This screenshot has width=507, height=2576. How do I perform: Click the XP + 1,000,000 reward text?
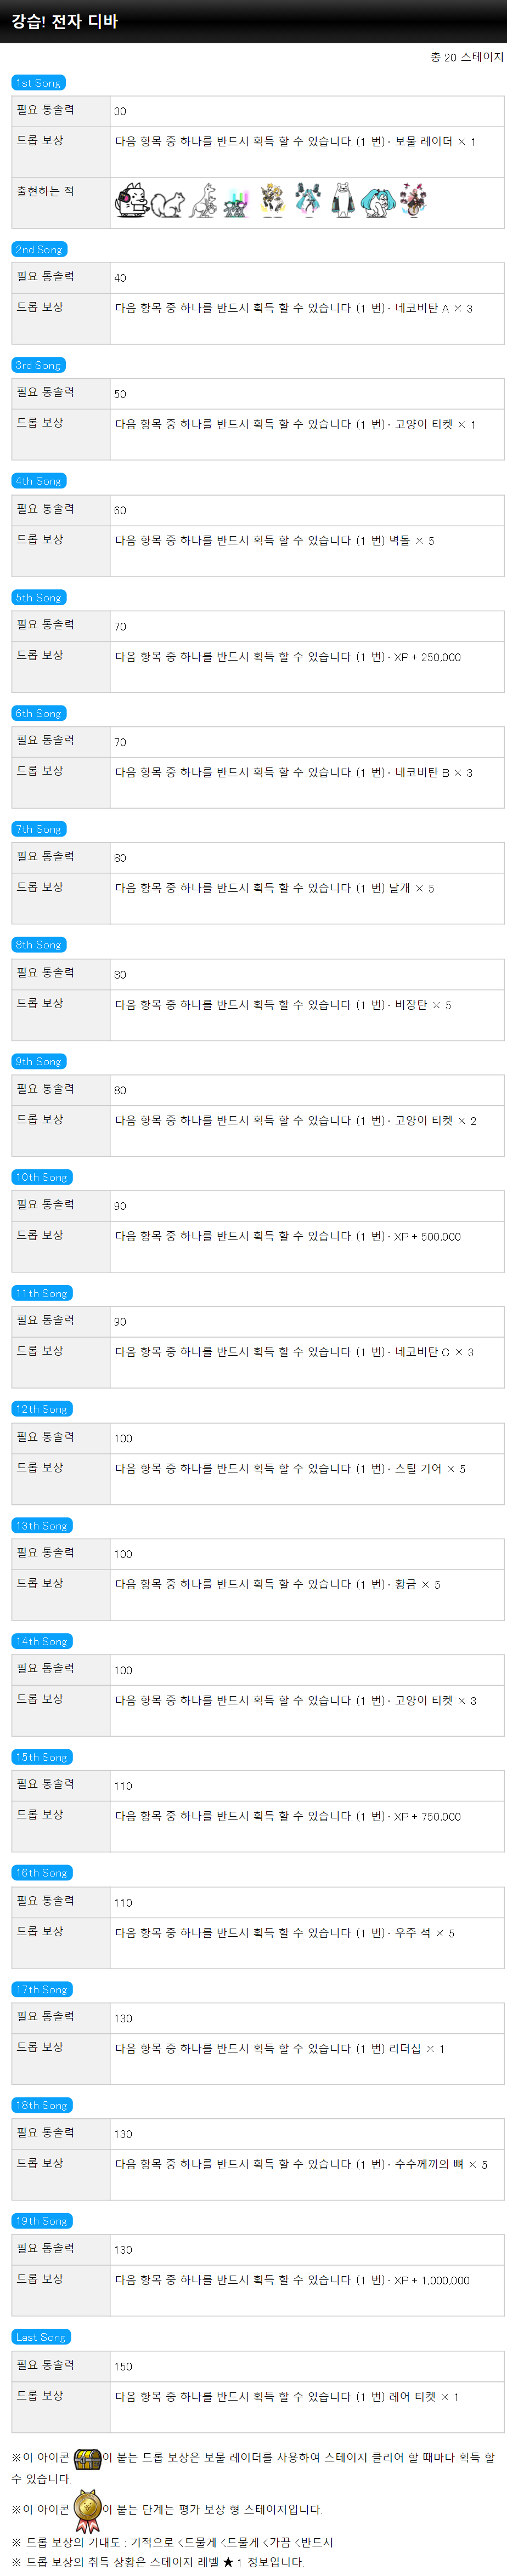pos(431,2280)
